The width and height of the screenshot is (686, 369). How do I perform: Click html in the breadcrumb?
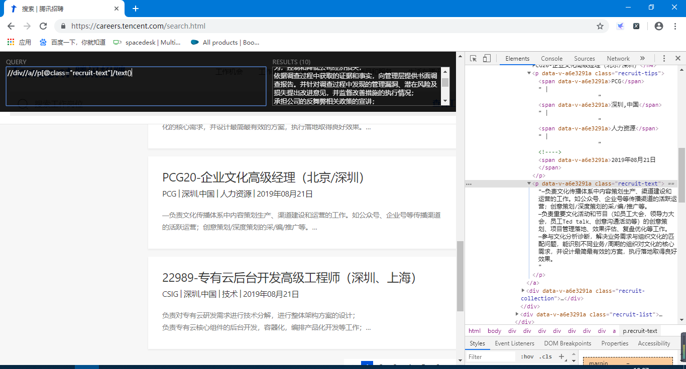[475, 331]
